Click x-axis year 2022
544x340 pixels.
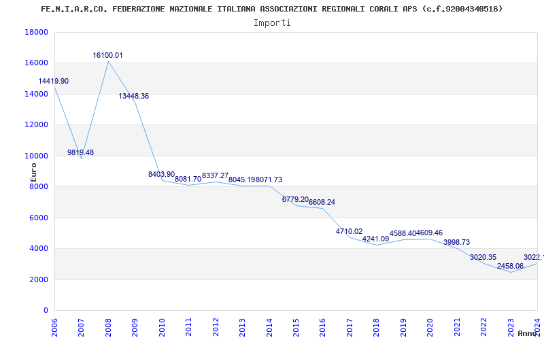483,328
